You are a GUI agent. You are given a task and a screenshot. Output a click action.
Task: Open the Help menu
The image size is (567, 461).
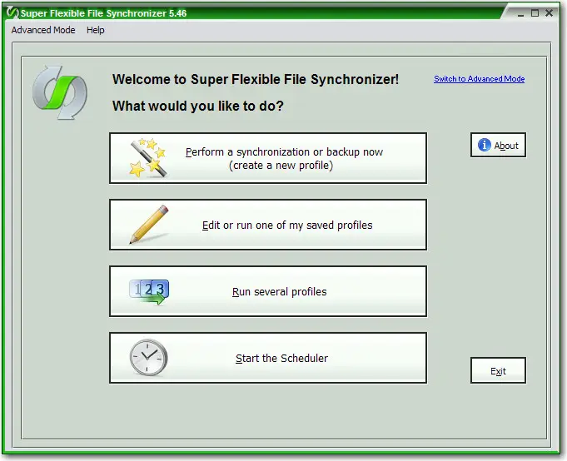pyautogui.click(x=96, y=30)
